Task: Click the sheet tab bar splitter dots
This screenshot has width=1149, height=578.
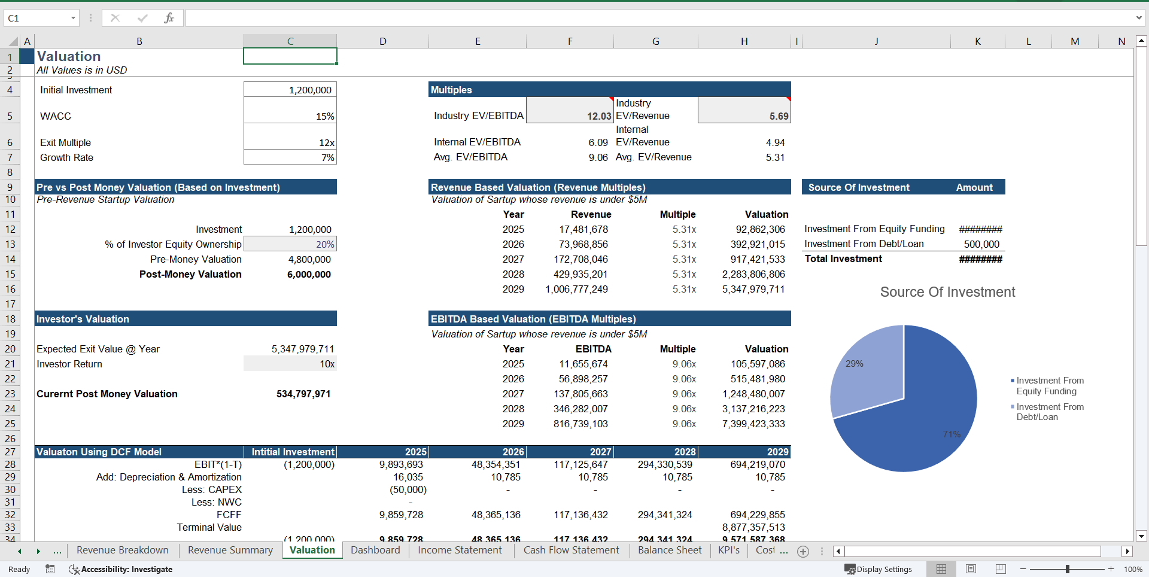Action: 822,551
